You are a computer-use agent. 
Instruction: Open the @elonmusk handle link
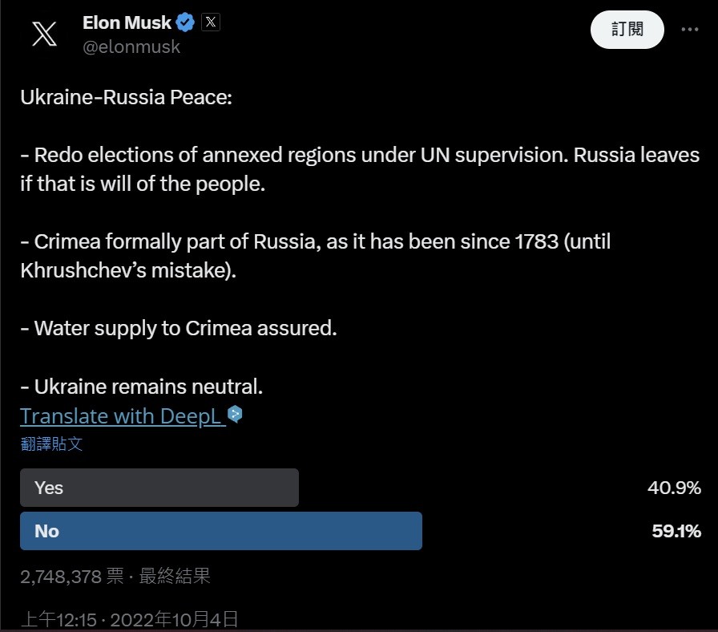click(x=131, y=47)
